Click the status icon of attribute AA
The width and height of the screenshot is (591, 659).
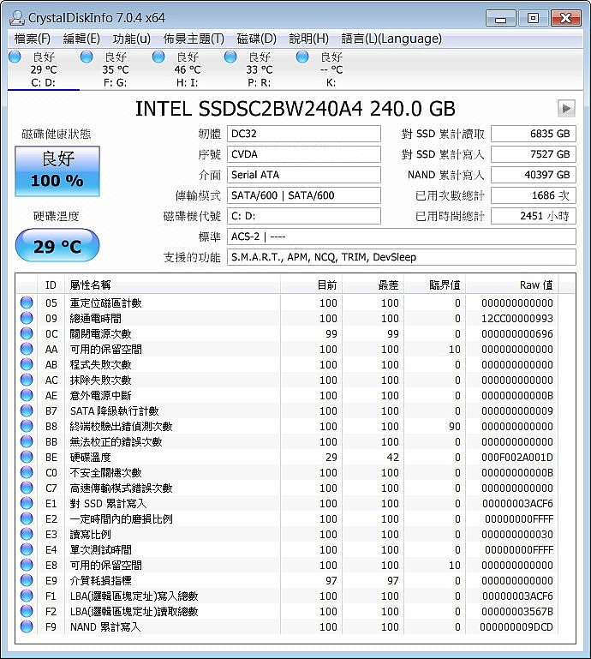pos(27,349)
